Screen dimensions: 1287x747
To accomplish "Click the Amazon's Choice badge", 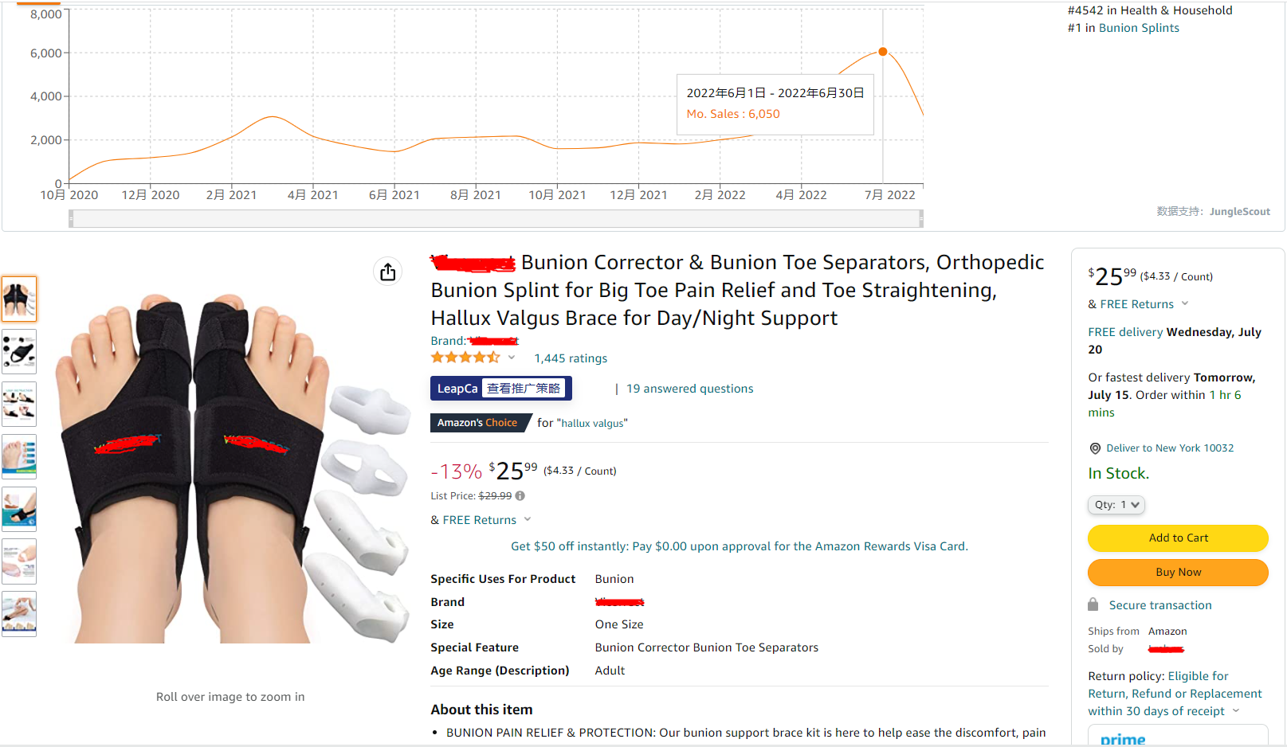I will pos(477,423).
